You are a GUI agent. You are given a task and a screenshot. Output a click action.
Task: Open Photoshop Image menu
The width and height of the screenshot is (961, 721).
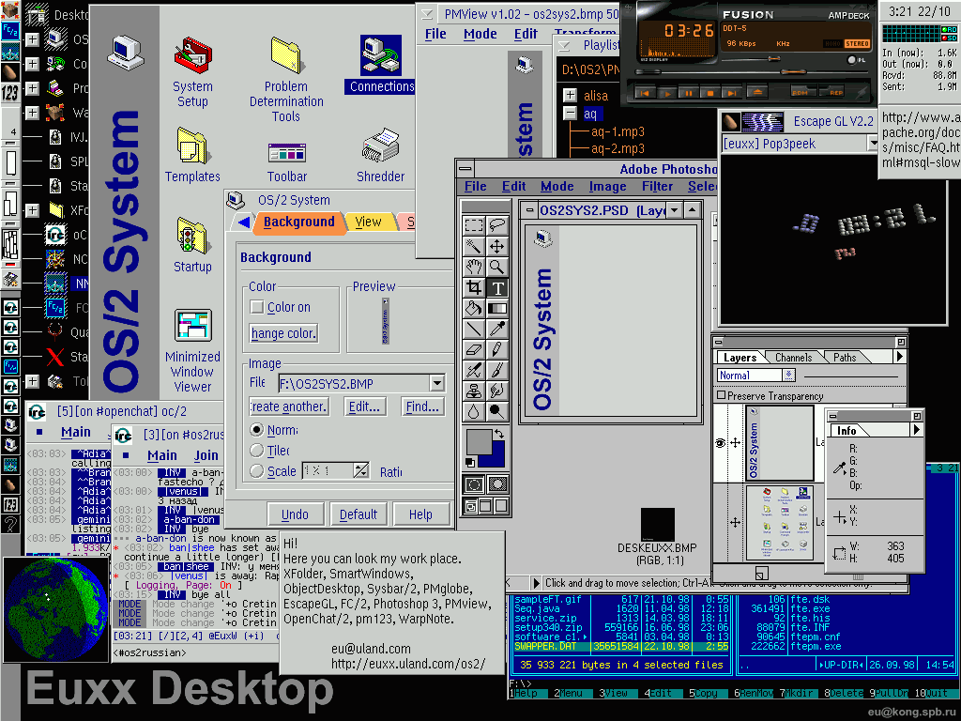pyautogui.click(x=607, y=187)
